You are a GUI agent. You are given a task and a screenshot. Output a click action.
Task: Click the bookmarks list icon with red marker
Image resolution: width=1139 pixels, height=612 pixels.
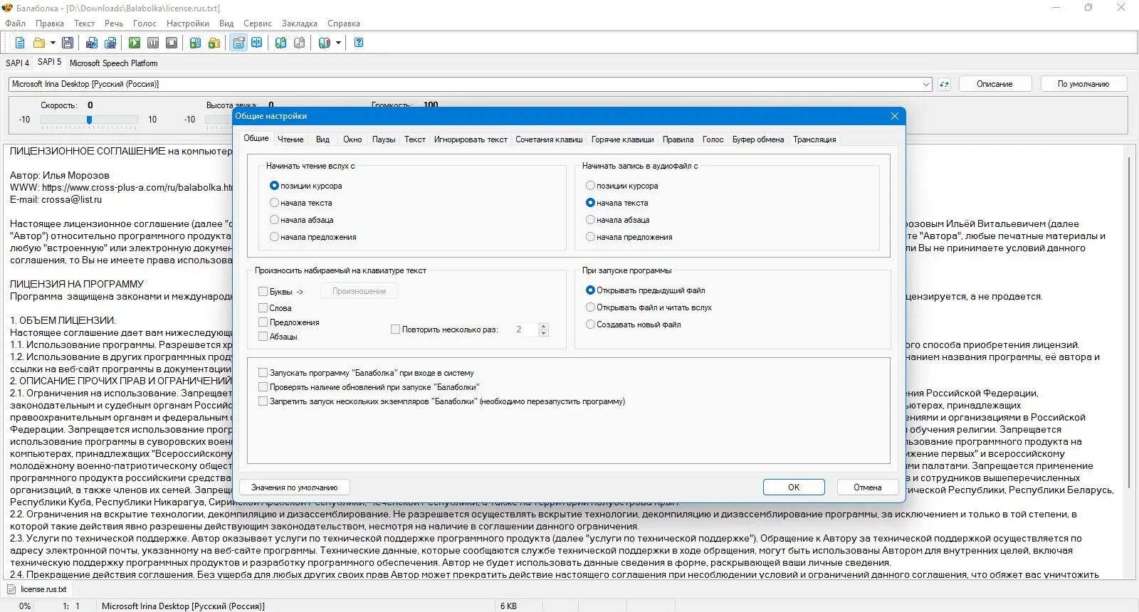click(325, 43)
